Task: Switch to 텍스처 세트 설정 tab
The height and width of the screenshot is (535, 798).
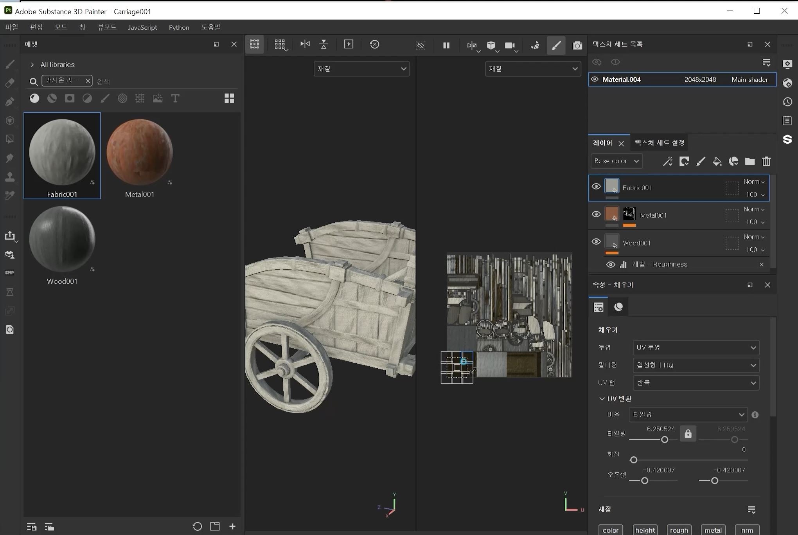Action: [x=660, y=143]
